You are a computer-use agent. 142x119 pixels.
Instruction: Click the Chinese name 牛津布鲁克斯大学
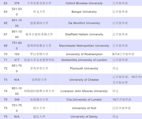click(x=39, y=3)
